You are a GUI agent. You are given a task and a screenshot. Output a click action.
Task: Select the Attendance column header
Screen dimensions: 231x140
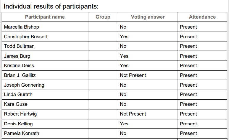(x=202, y=17)
